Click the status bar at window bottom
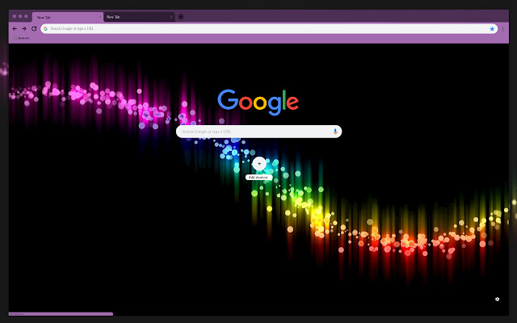The width and height of the screenshot is (517, 323). click(x=61, y=314)
